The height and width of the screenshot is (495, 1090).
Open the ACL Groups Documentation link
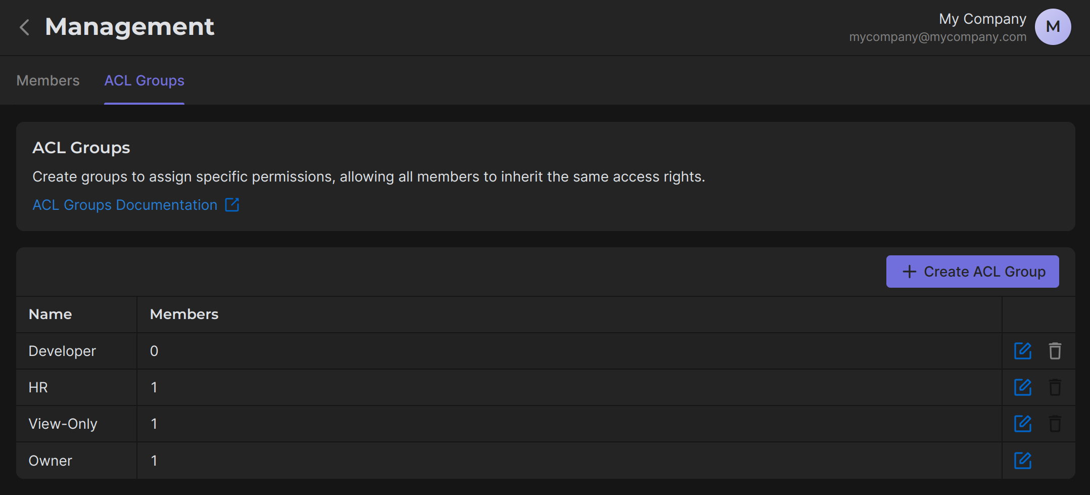pos(125,205)
